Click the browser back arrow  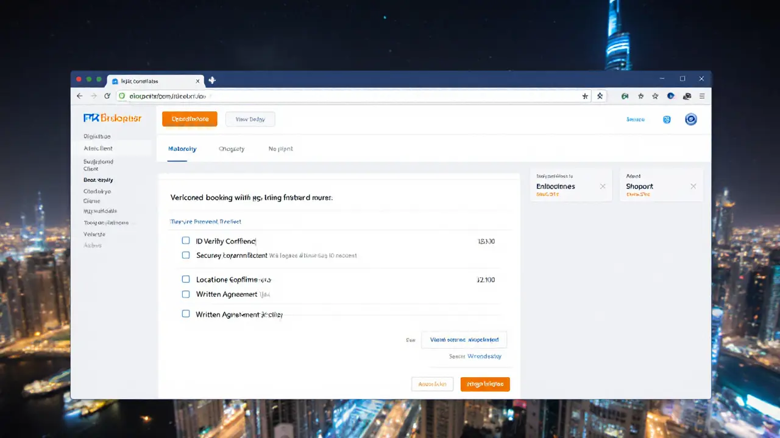click(79, 96)
